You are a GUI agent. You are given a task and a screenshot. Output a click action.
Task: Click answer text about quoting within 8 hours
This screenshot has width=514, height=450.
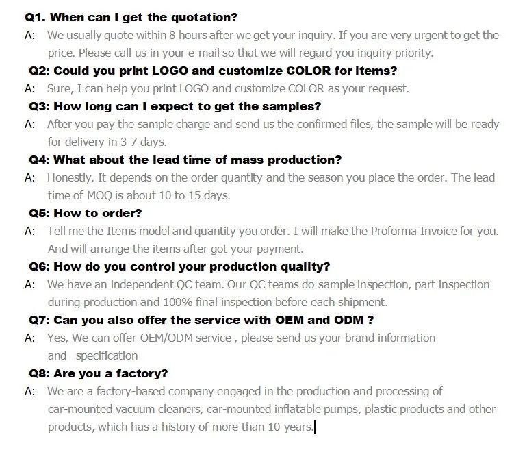point(272,35)
